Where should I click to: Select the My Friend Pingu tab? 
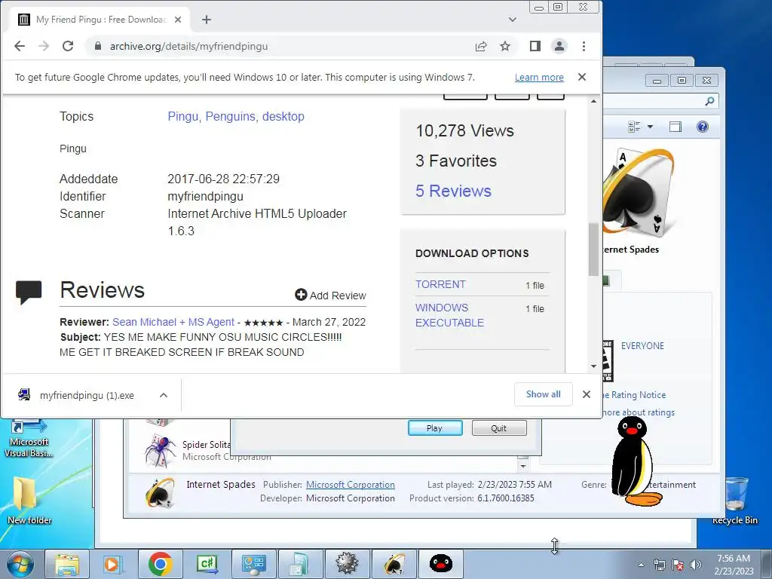[100, 20]
